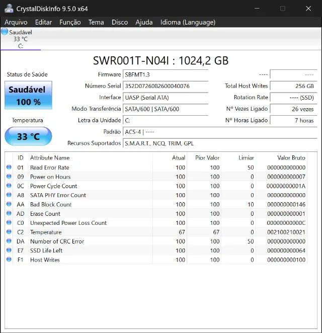Click the Pior Valor column header
This screenshot has height=333, width=322.
tap(207, 157)
